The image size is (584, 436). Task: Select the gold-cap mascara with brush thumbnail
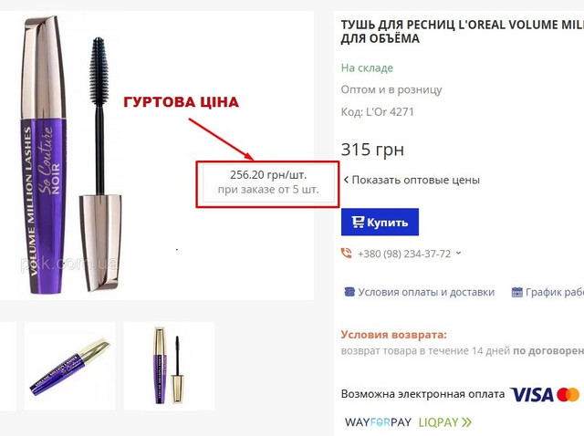tap(169, 366)
